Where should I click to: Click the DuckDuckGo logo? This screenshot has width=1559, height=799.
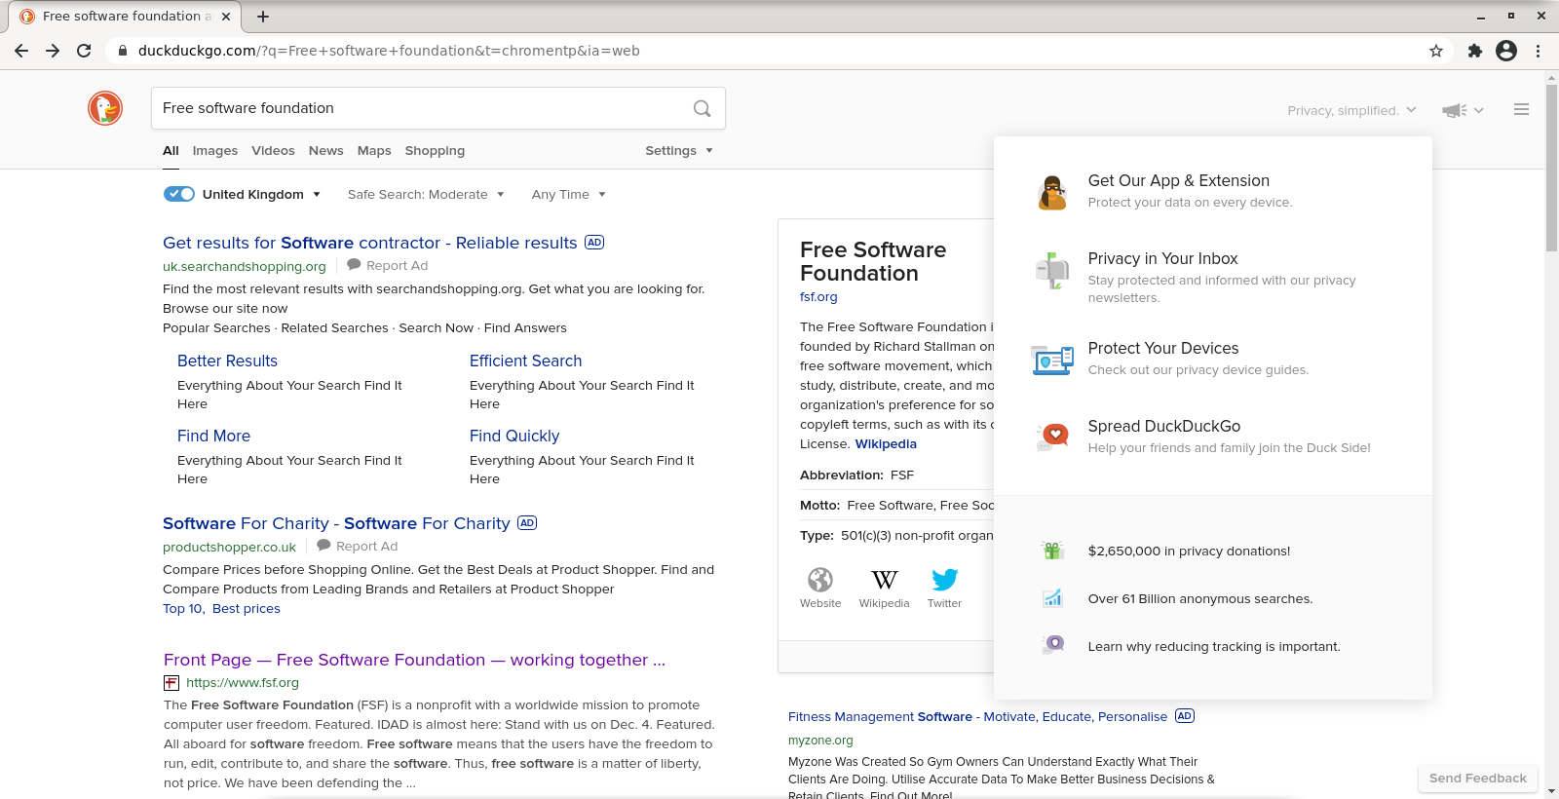[x=105, y=108]
